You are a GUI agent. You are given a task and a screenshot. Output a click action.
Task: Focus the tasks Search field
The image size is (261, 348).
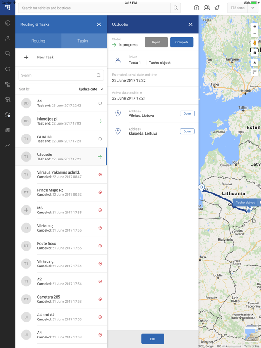pos(61,75)
